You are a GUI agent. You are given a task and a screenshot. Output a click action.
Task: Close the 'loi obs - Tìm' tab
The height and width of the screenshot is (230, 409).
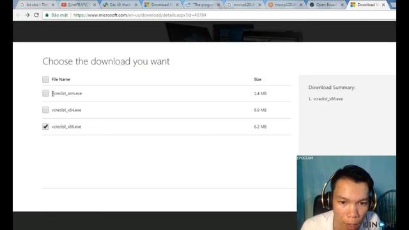[53, 4]
